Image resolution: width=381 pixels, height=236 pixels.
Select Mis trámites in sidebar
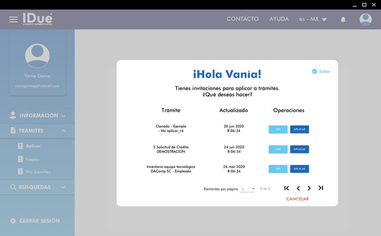pyautogui.click(x=38, y=172)
